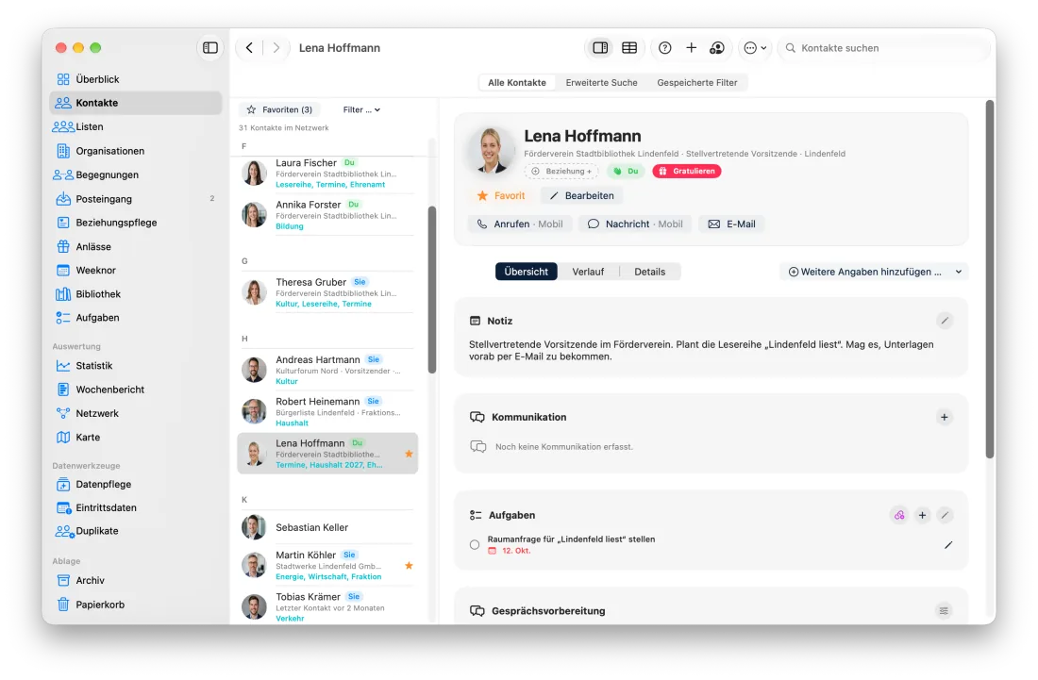Viewport: 1038px width, 680px height.
Task: Click the E-Mail button
Action: pyautogui.click(x=732, y=224)
